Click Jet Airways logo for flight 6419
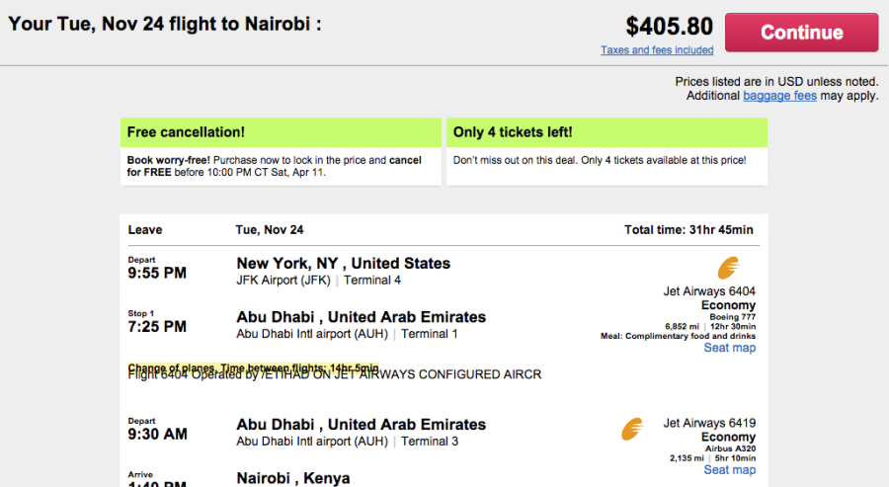The width and height of the screenshot is (889, 487). tap(632, 430)
